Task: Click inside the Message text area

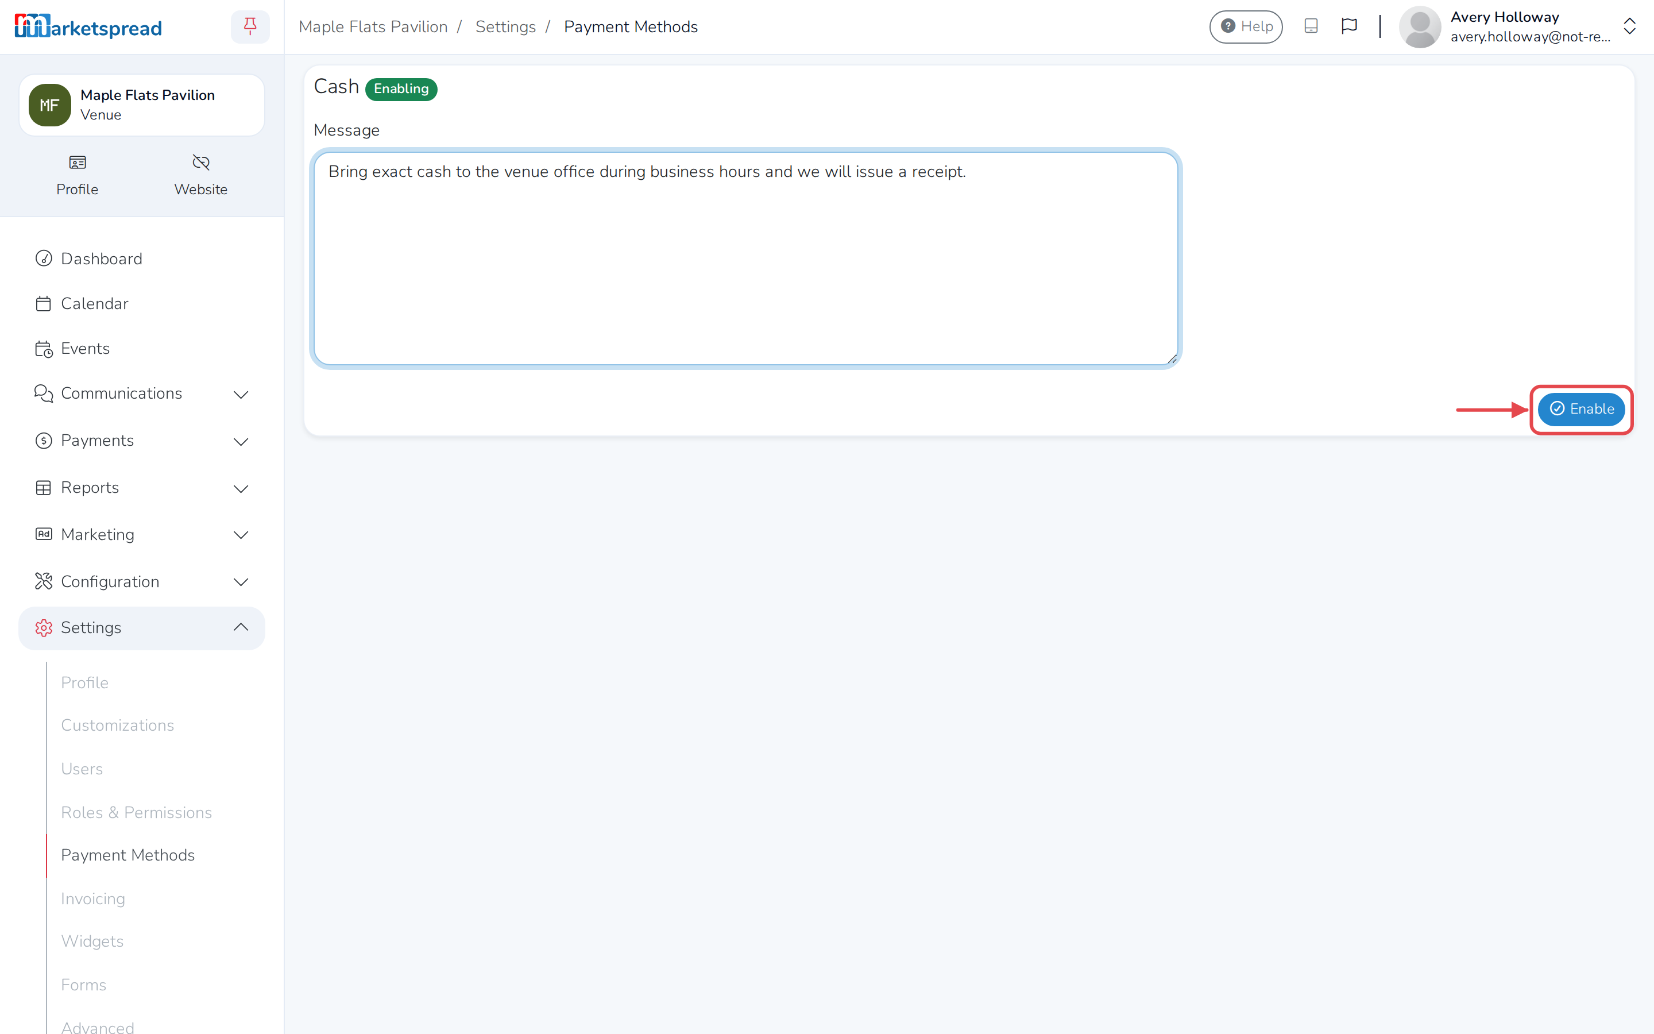Action: [x=745, y=258]
